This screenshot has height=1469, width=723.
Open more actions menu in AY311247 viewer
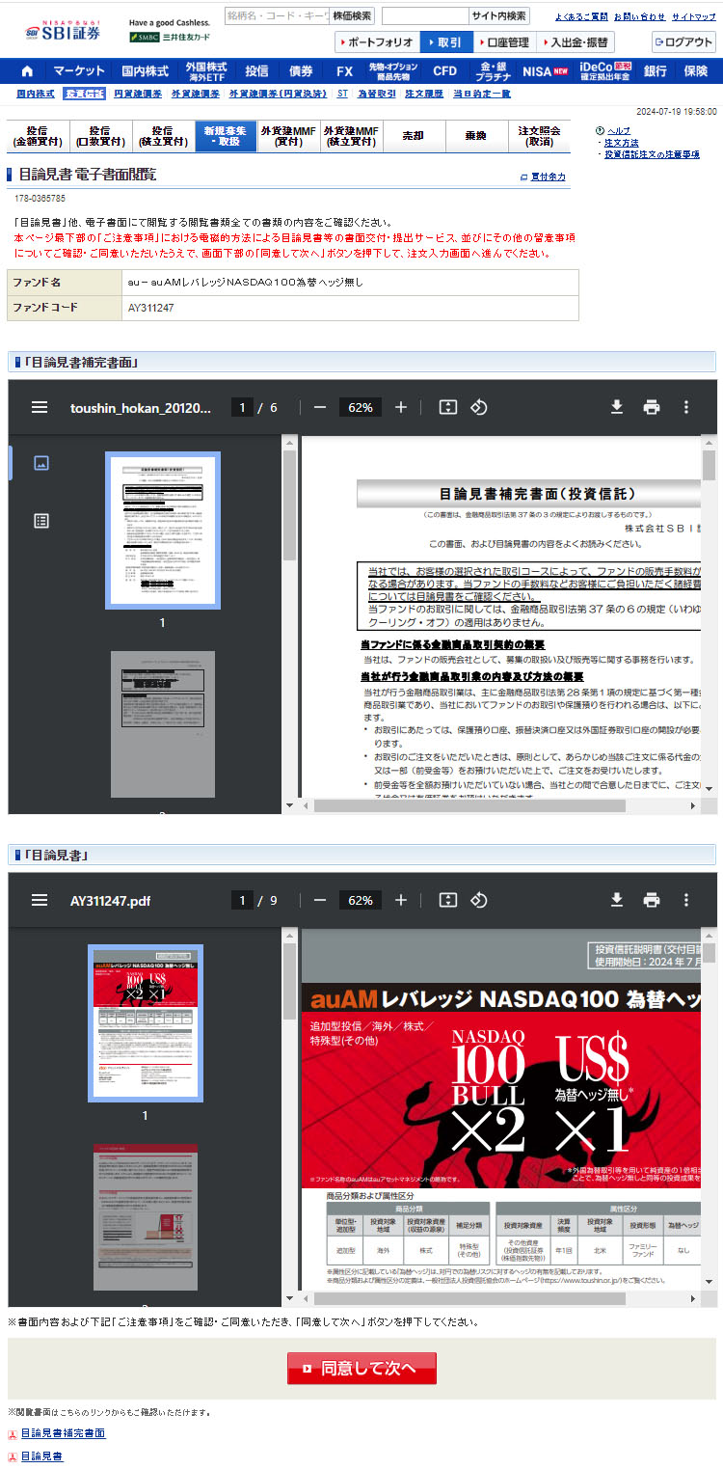pyautogui.click(x=686, y=900)
